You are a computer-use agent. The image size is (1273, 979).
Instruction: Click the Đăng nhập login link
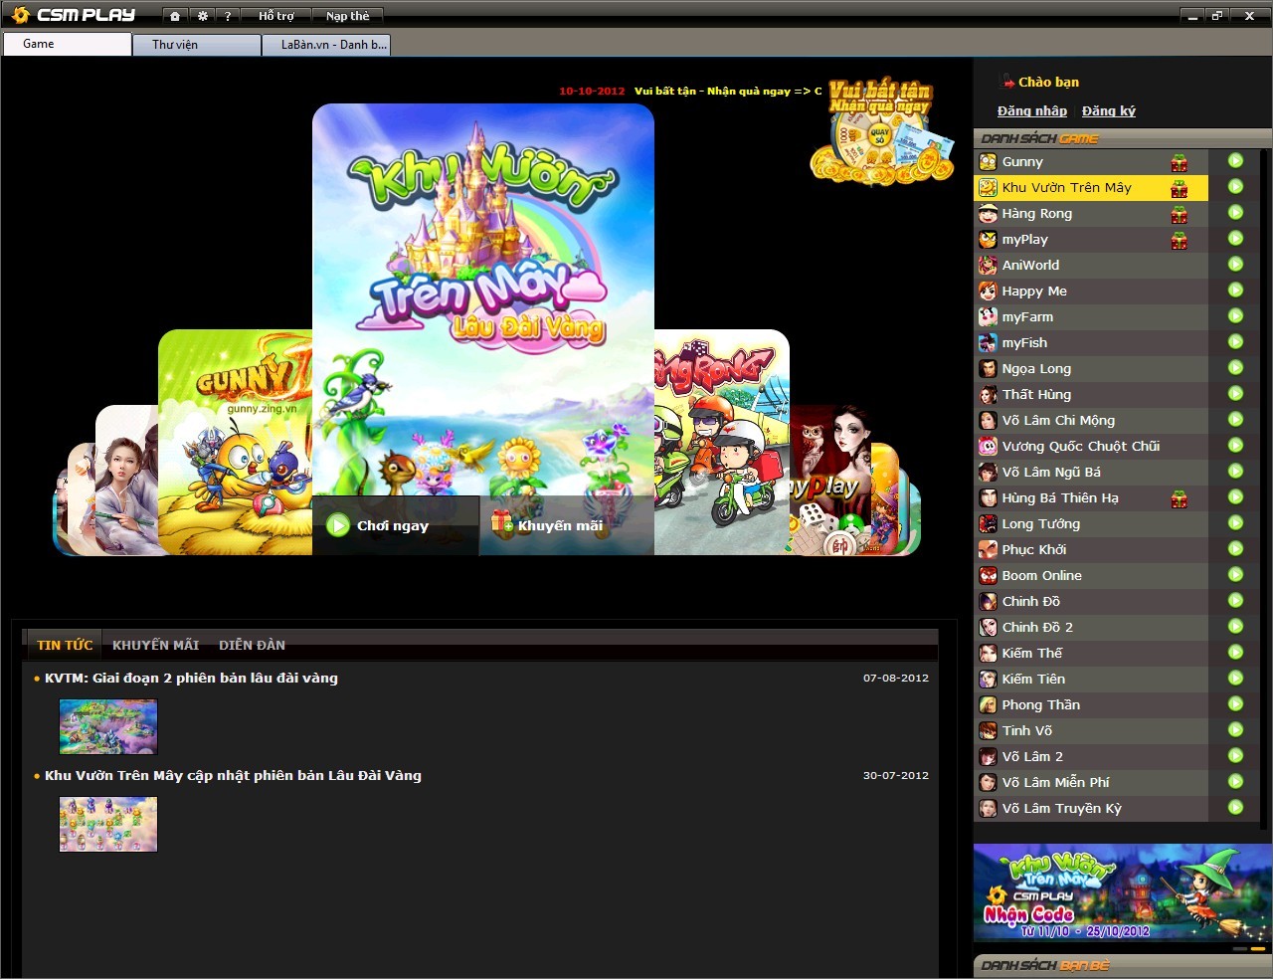click(1031, 111)
